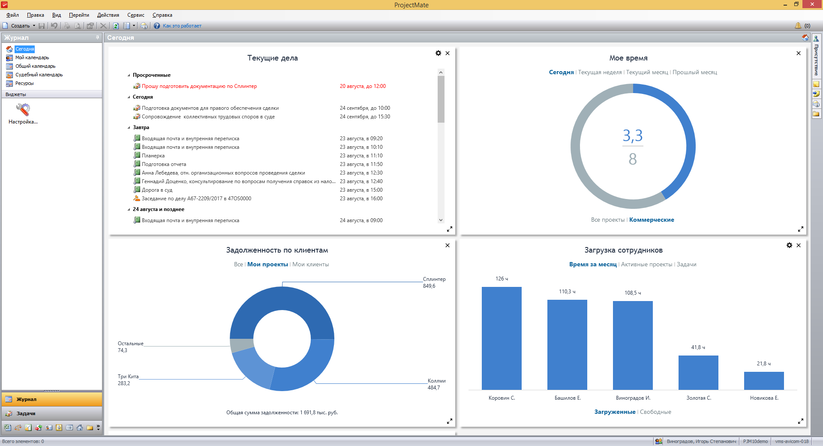Viewport: 823px width, 446px height.
Task: Close the Задолженность по клиентам widget
Action: pos(448,245)
